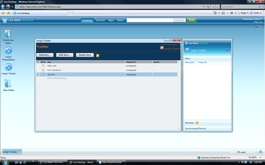
Task: Click the IE forward button
Action: pos(8,7)
